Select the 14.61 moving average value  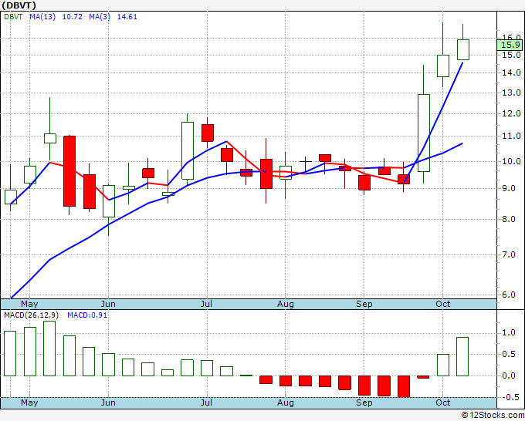[127, 17]
